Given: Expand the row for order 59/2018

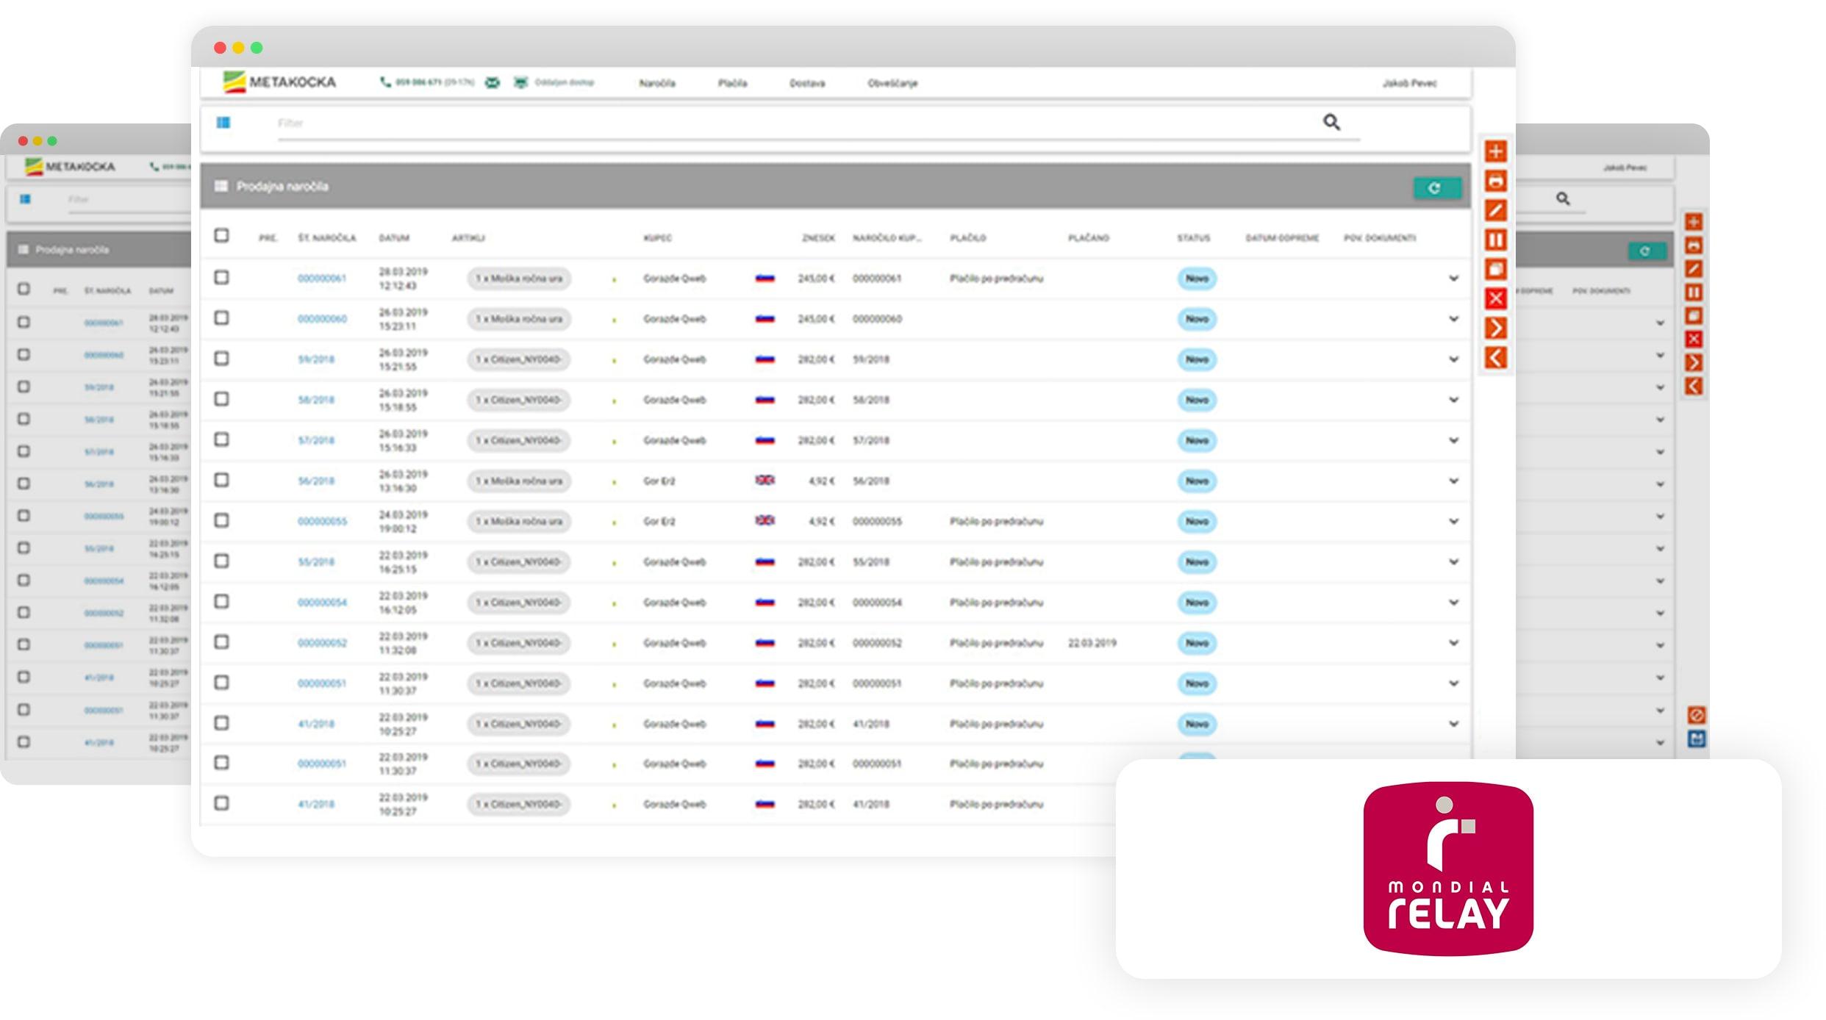Looking at the screenshot, I should tap(1453, 359).
